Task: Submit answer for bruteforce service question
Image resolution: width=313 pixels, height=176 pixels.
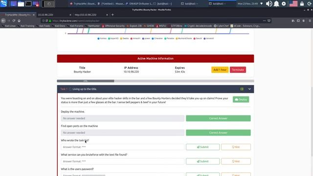Action: [202, 161]
